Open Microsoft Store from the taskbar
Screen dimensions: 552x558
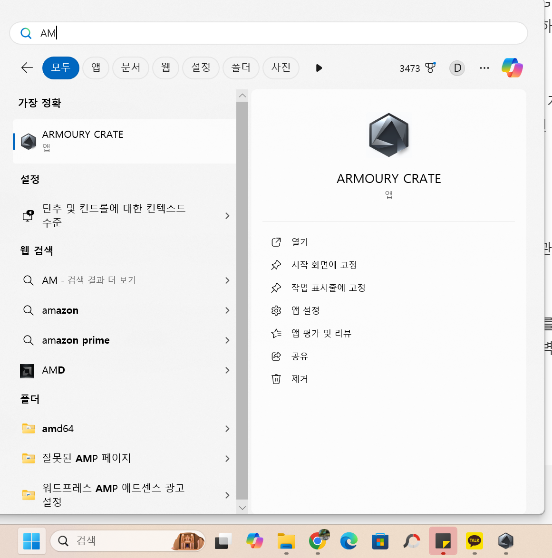coord(380,541)
